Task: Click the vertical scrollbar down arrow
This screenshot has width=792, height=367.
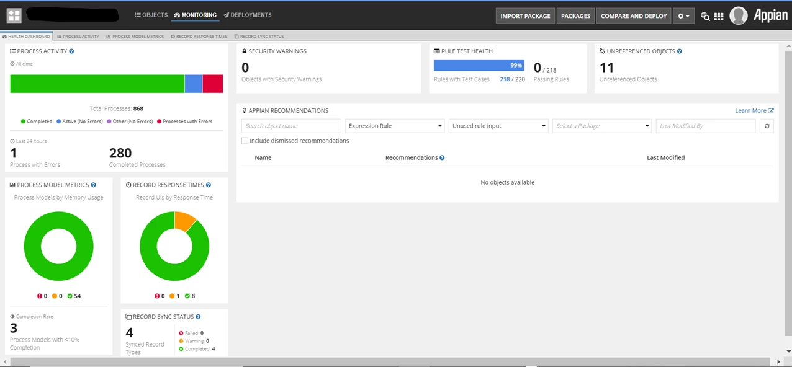Action: point(788,352)
